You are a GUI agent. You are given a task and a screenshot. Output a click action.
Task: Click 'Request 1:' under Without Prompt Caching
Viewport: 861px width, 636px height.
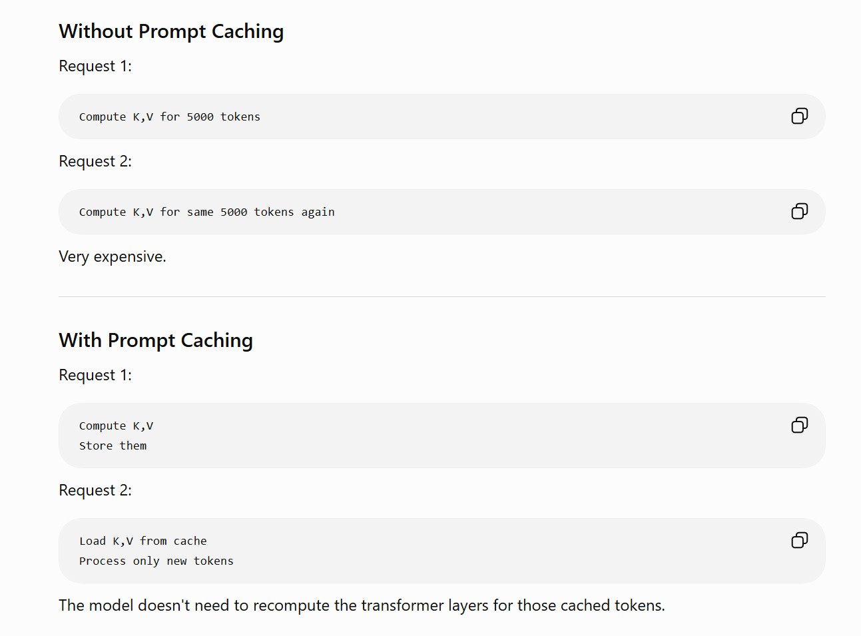[95, 66]
